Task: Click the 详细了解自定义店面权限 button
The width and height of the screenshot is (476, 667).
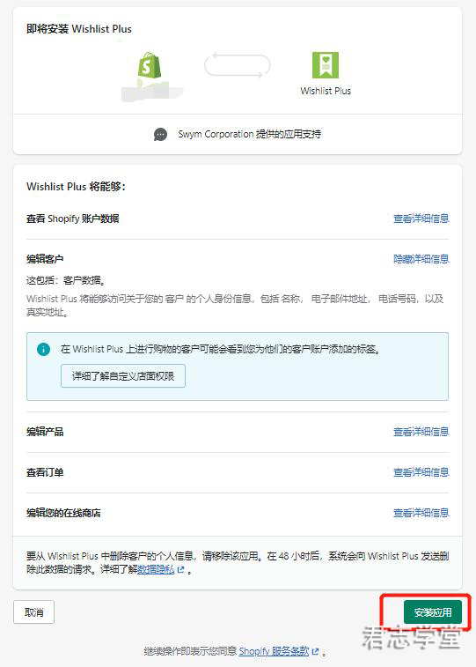Action: (x=123, y=376)
